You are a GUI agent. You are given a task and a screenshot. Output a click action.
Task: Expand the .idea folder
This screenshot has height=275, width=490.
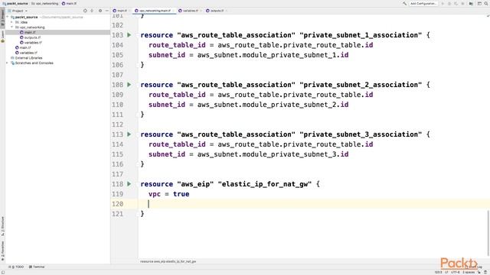click(x=12, y=22)
